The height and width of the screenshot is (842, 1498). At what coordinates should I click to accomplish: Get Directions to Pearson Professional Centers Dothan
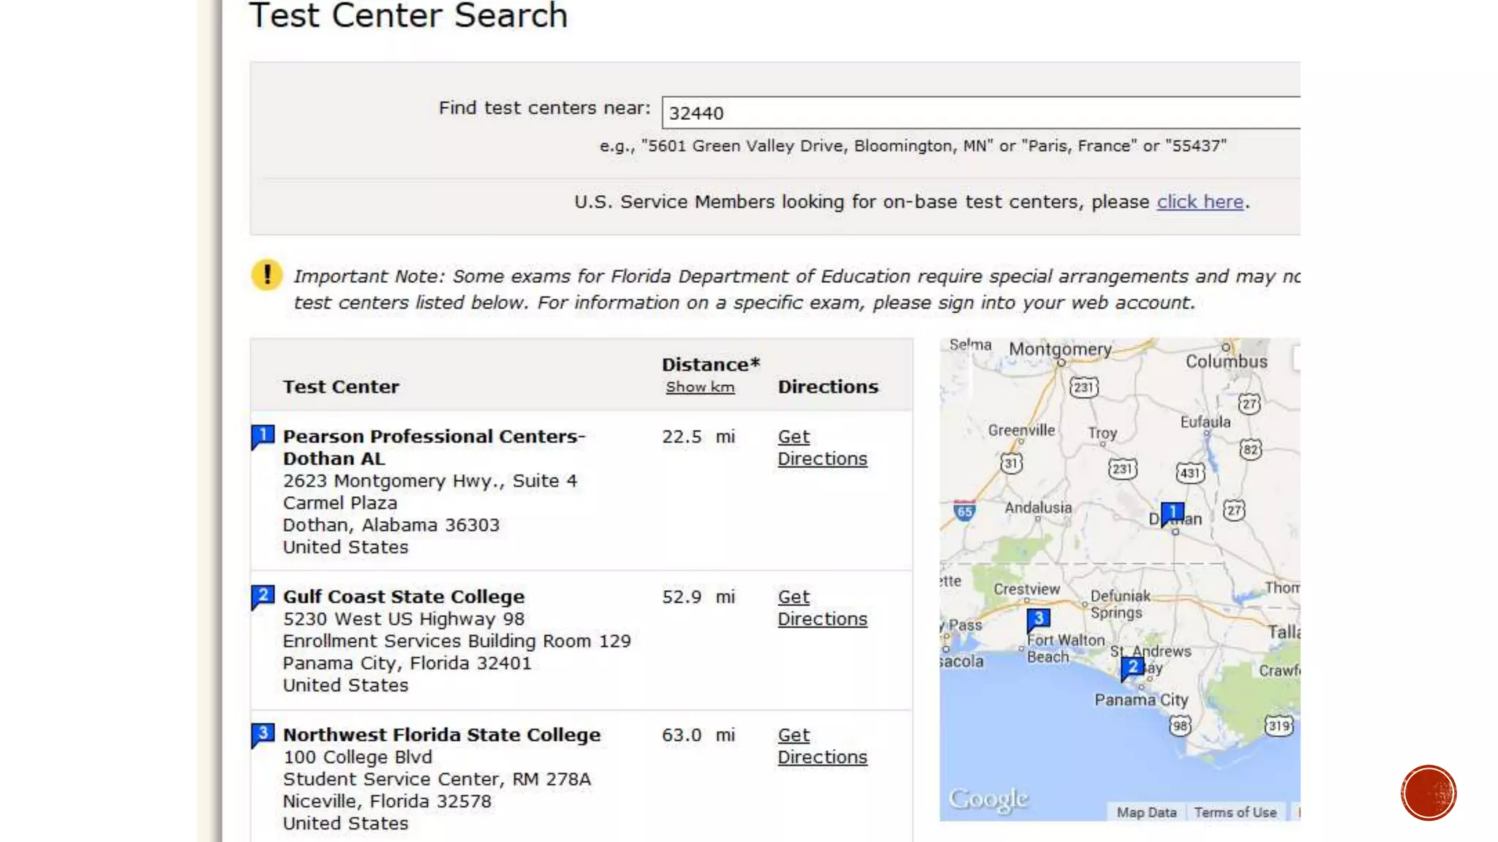tap(821, 447)
